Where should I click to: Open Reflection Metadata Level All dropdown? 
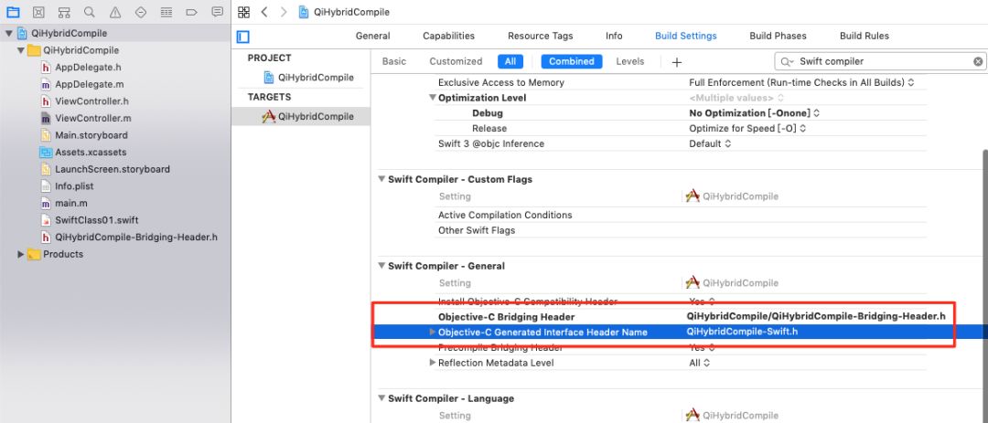click(700, 363)
